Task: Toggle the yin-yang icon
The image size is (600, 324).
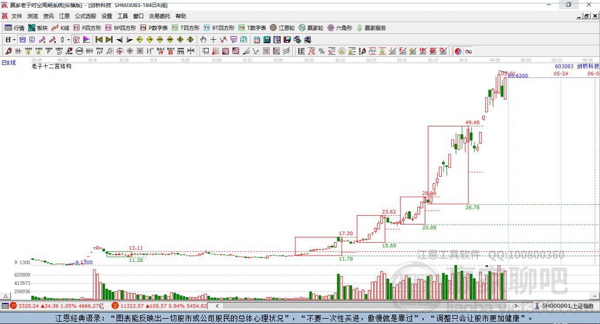Action: pyautogui.click(x=458, y=51)
